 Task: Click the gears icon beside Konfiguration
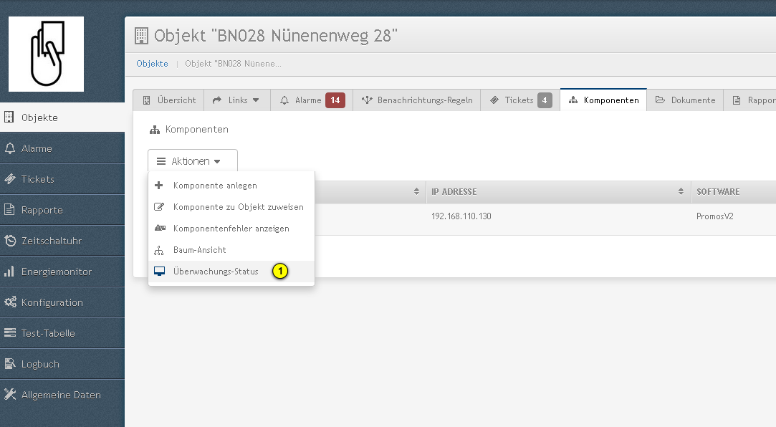(10, 302)
